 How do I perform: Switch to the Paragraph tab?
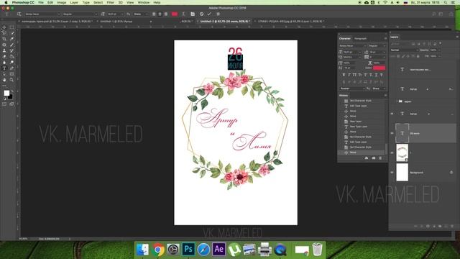pyautogui.click(x=360, y=38)
